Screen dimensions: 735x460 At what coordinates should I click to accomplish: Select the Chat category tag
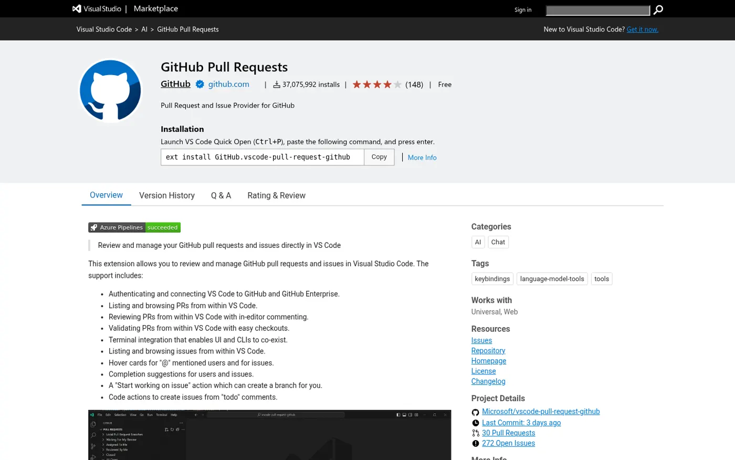pyautogui.click(x=498, y=242)
